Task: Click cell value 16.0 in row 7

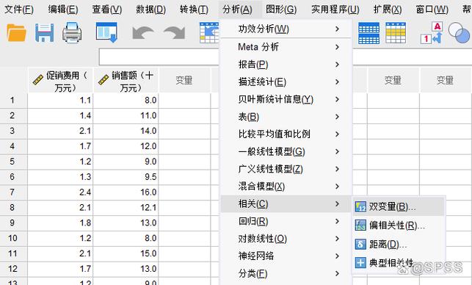Action: [x=126, y=192]
